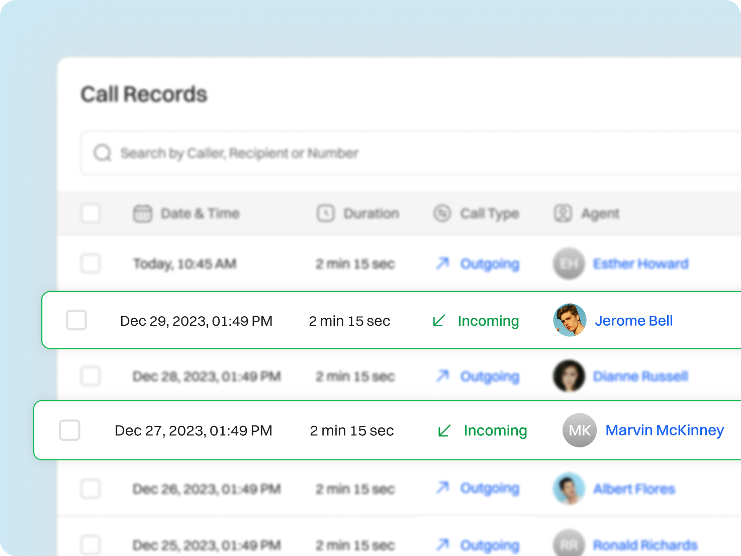The height and width of the screenshot is (556, 741).
Task: Click the Date & Time column header
Action: 200,213
